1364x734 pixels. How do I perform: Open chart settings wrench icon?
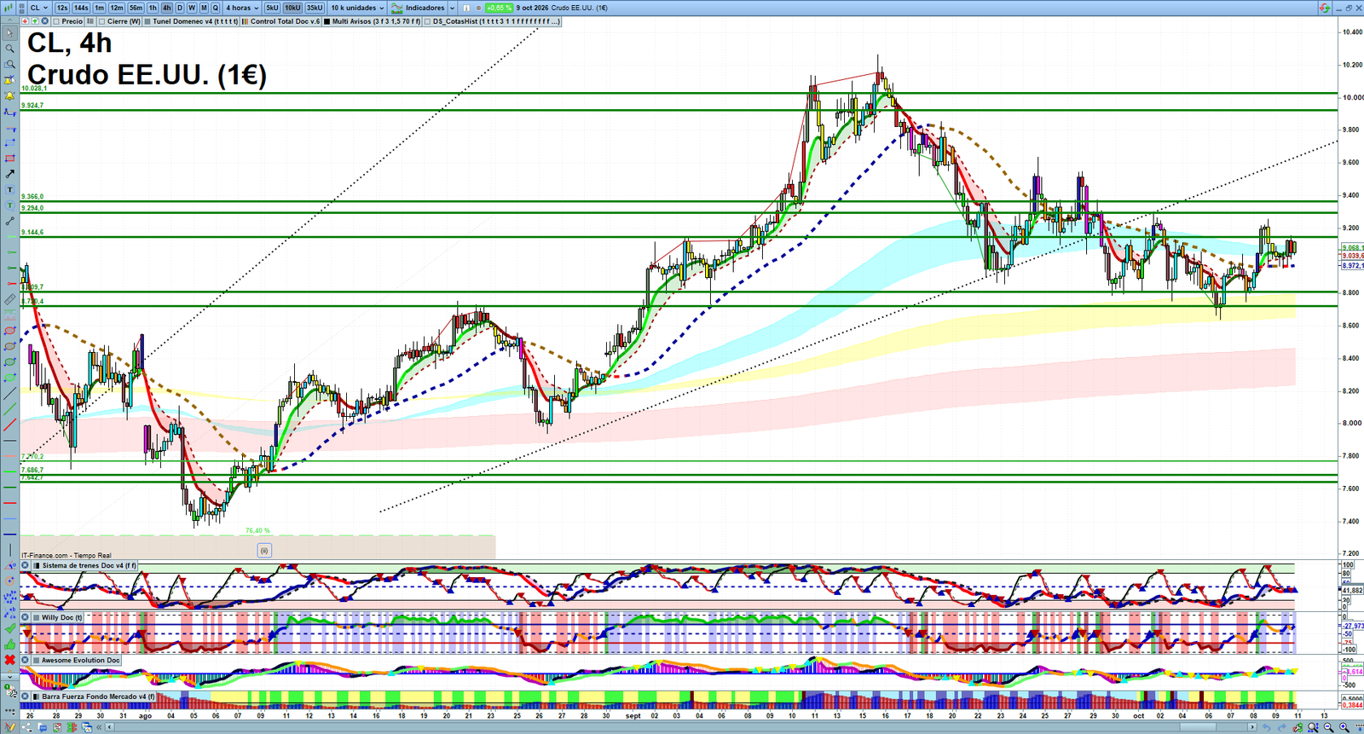point(1298,727)
